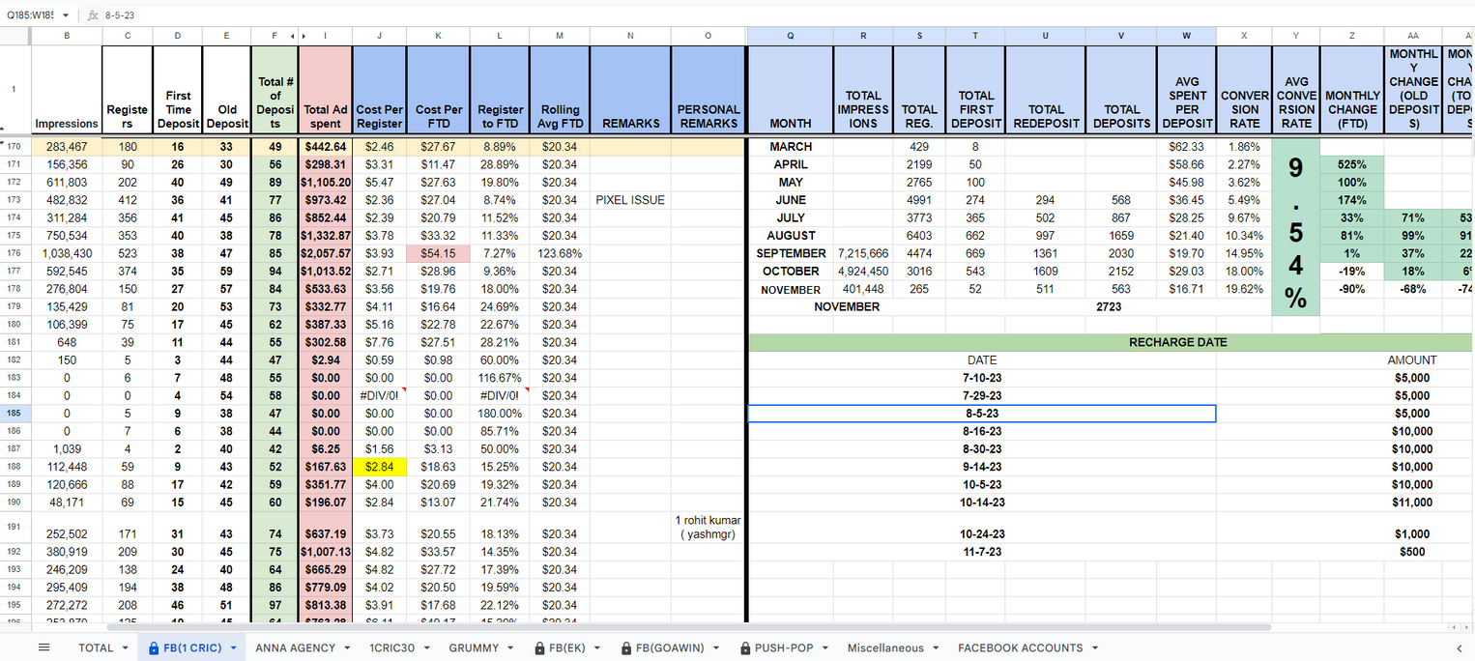
Task: Select row 185 header
Action: 14,413
